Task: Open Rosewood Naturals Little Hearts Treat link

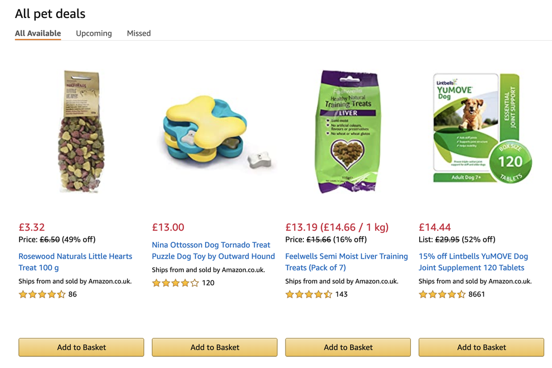Action: coord(75,262)
